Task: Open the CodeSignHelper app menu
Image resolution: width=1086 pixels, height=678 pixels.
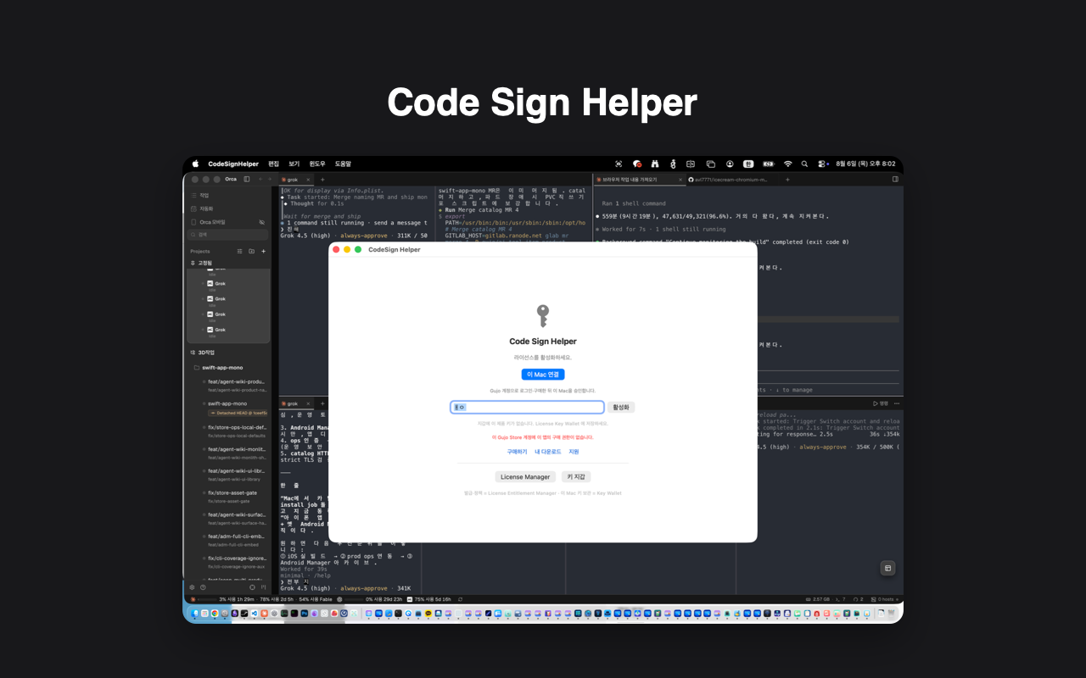Action: point(233,164)
